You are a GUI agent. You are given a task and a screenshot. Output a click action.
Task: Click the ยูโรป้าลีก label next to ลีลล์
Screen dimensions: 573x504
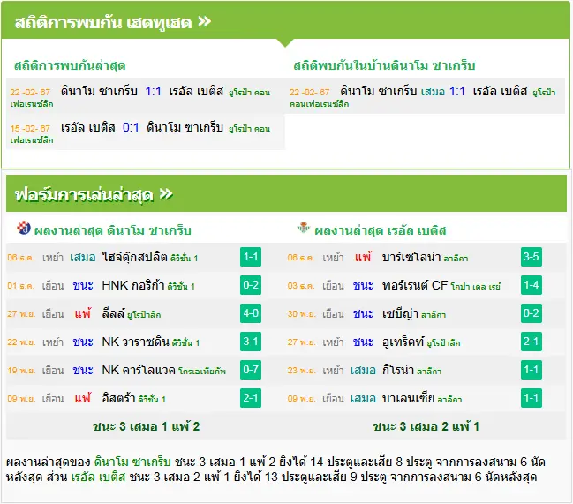pyautogui.click(x=144, y=315)
